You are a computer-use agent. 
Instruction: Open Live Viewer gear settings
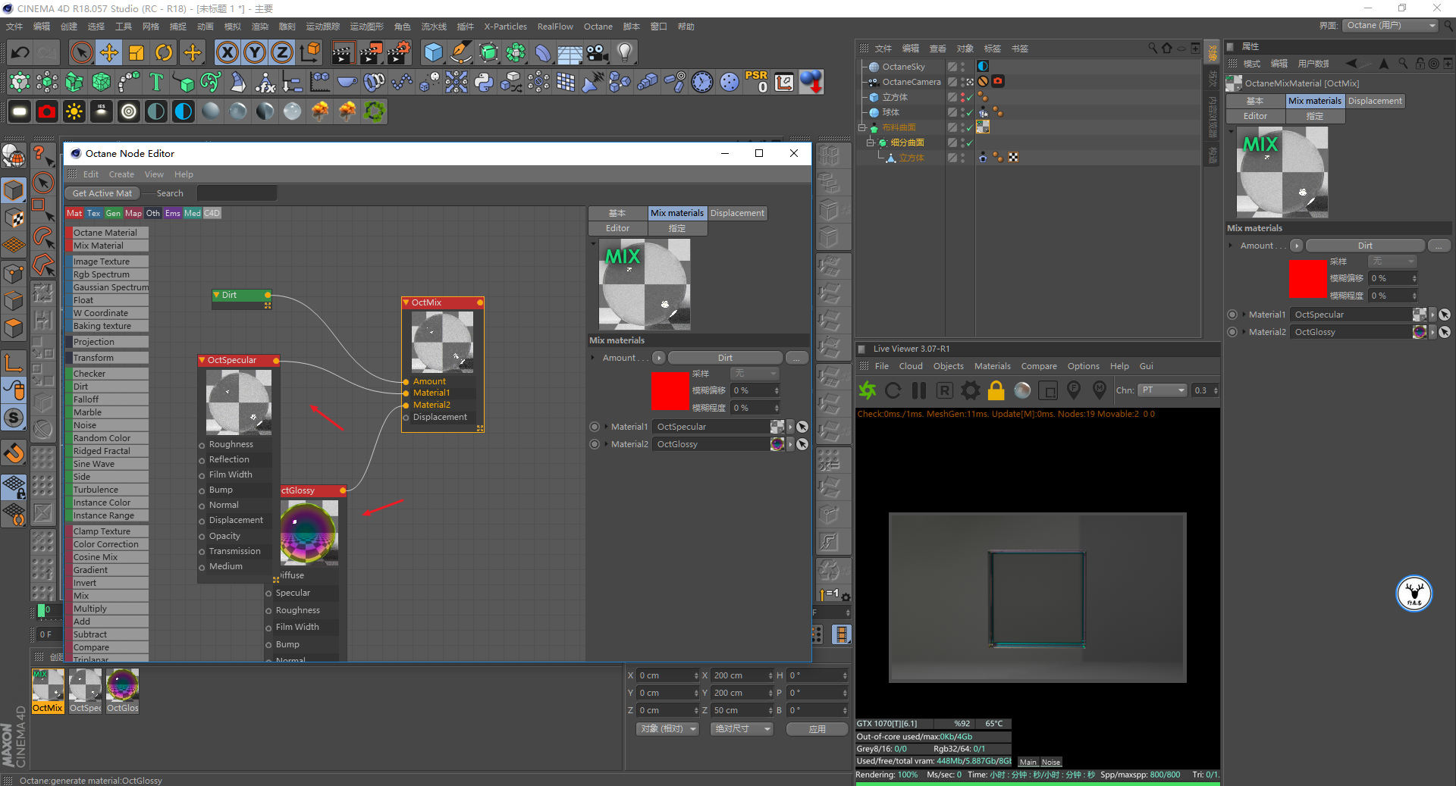971,390
